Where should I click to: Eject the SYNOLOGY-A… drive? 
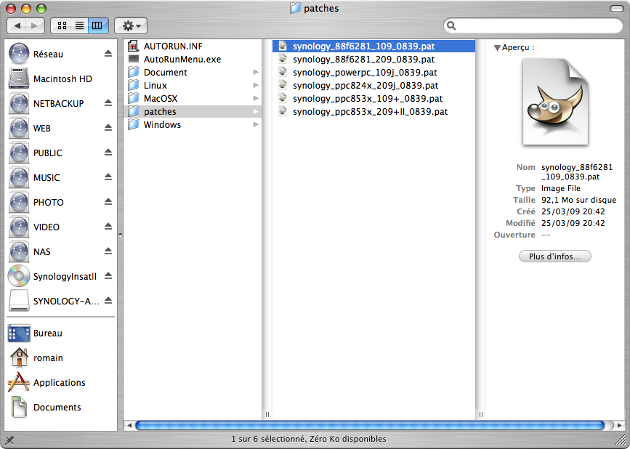coord(108,301)
